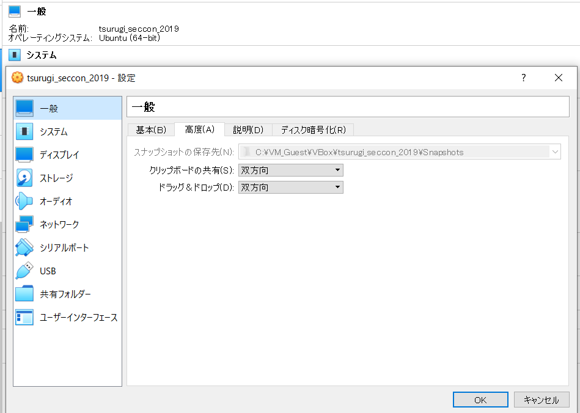580x413 pixels.
Task: Click the Ubuntu (64-bit) OS value in background
Action: (x=130, y=38)
